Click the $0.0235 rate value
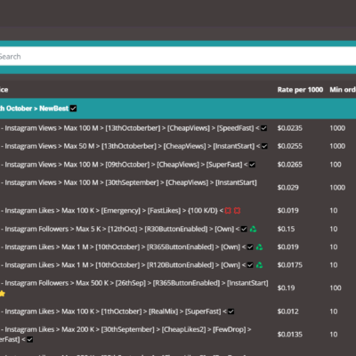This screenshot has height=356, width=356. pos(290,128)
